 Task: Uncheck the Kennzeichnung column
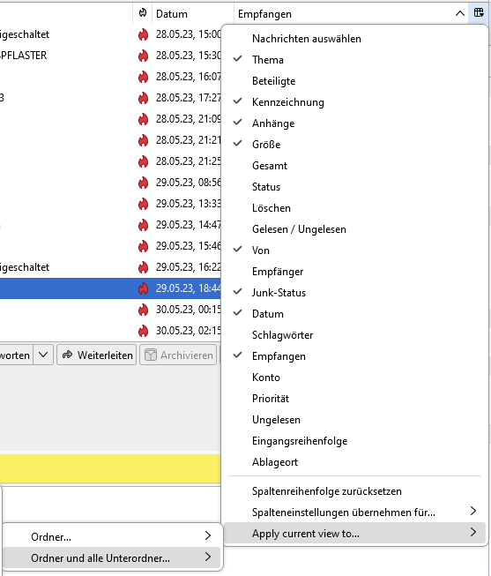click(354, 102)
